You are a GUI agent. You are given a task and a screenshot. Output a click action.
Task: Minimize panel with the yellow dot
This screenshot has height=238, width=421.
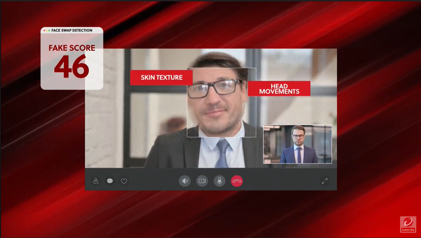(47, 31)
